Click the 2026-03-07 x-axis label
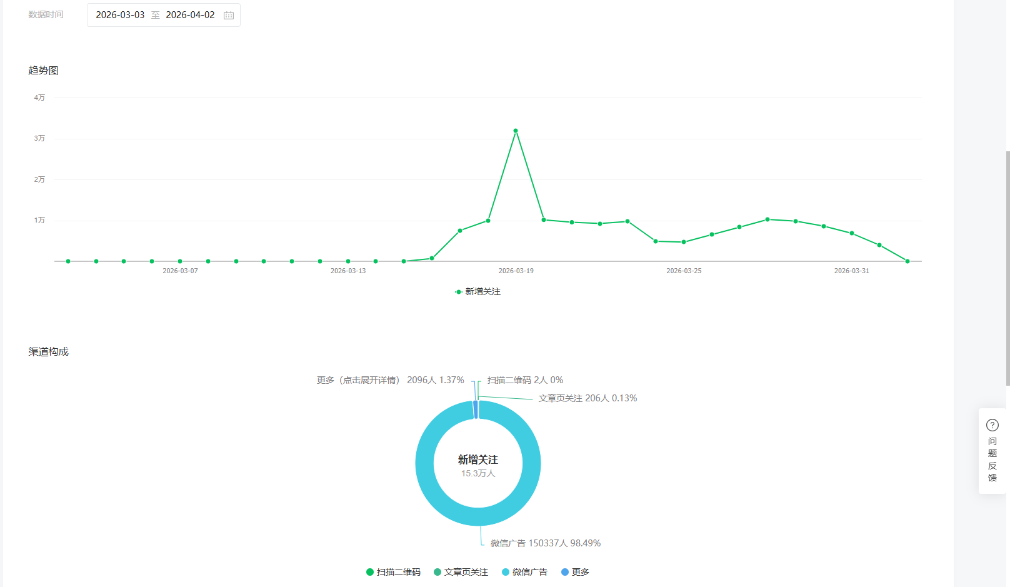This screenshot has height=587, width=1010. pos(180,271)
